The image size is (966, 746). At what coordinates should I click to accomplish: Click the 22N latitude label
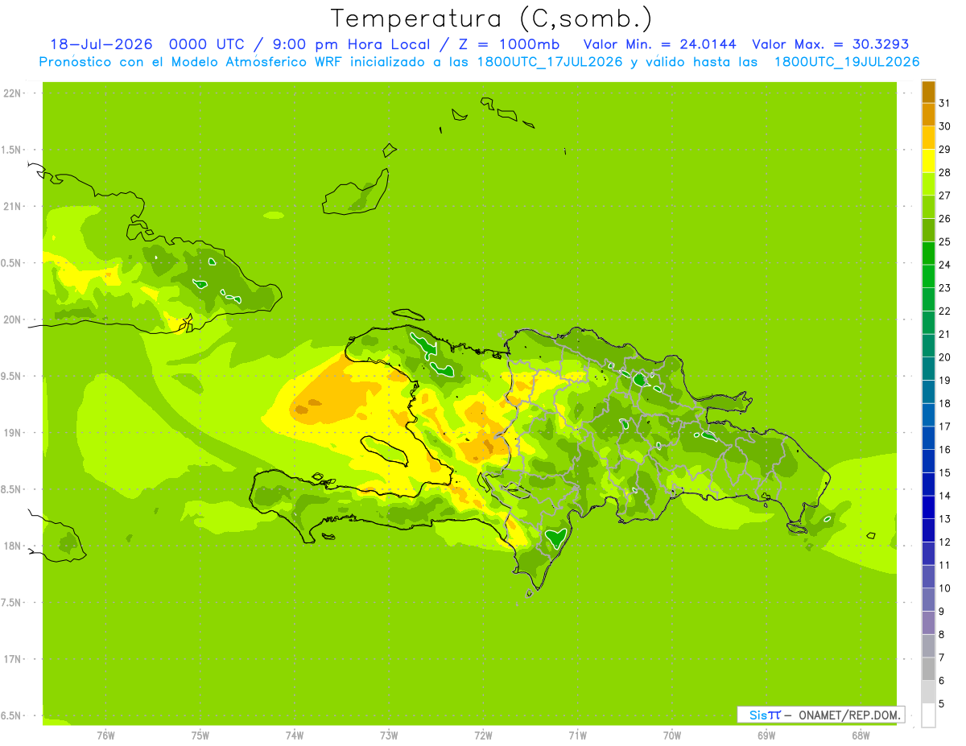[x=14, y=93]
